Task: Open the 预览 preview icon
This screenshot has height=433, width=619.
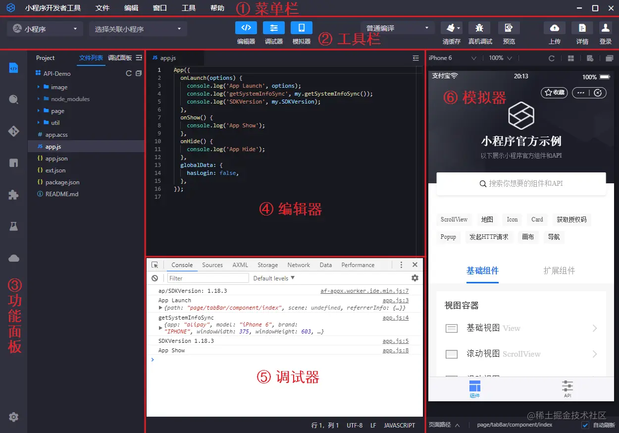Action: pyautogui.click(x=509, y=28)
